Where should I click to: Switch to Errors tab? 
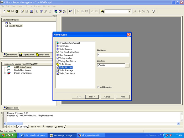click(x=60, y=127)
